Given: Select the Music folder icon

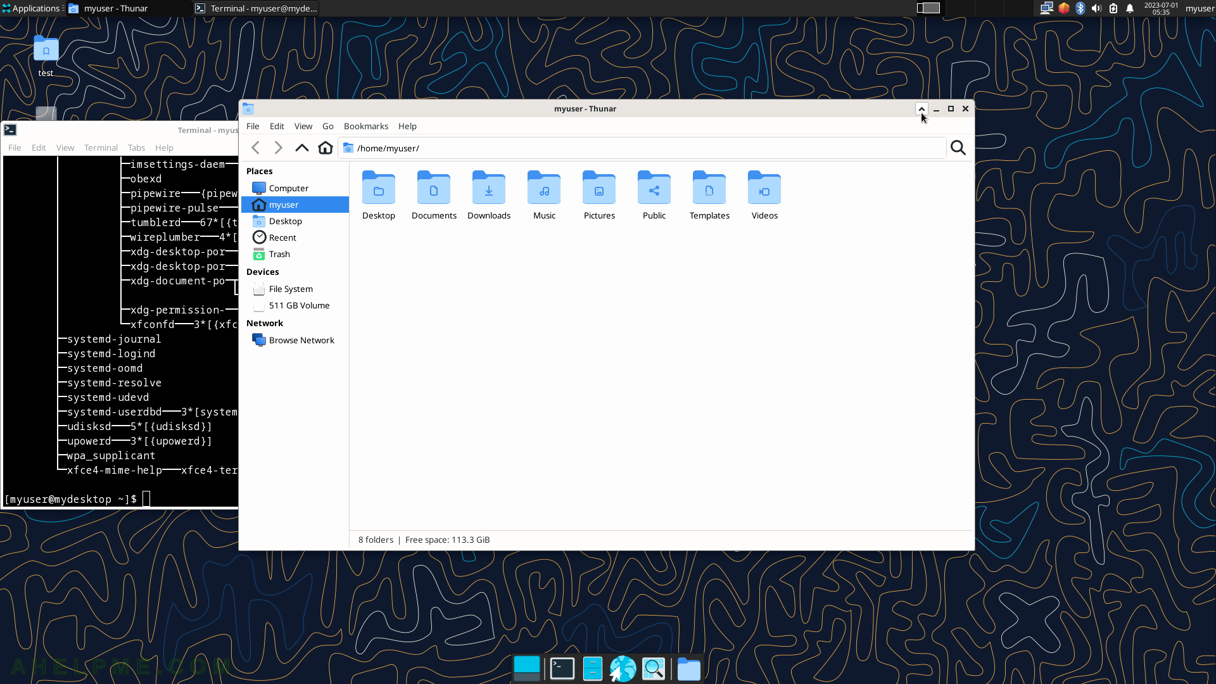Looking at the screenshot, I should [544, 196].
